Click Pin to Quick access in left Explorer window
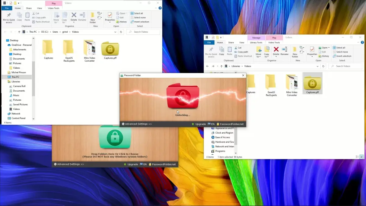Viewport: 366px width, 206px height. tap(9, 18)
